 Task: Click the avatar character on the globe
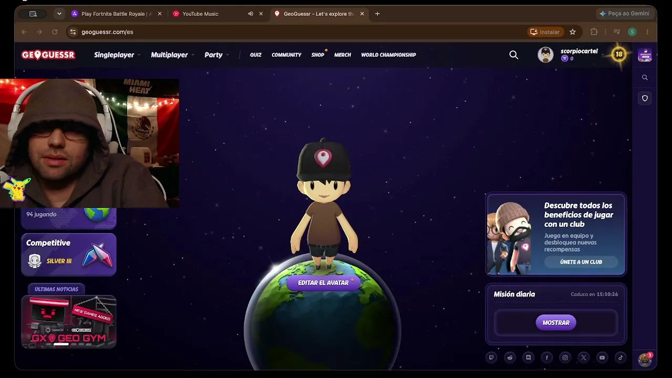tap(323, 205)
